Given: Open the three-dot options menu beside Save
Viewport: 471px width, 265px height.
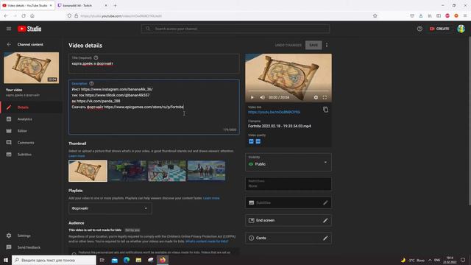Looking at the screenshot, I should [x=327, y=45].
